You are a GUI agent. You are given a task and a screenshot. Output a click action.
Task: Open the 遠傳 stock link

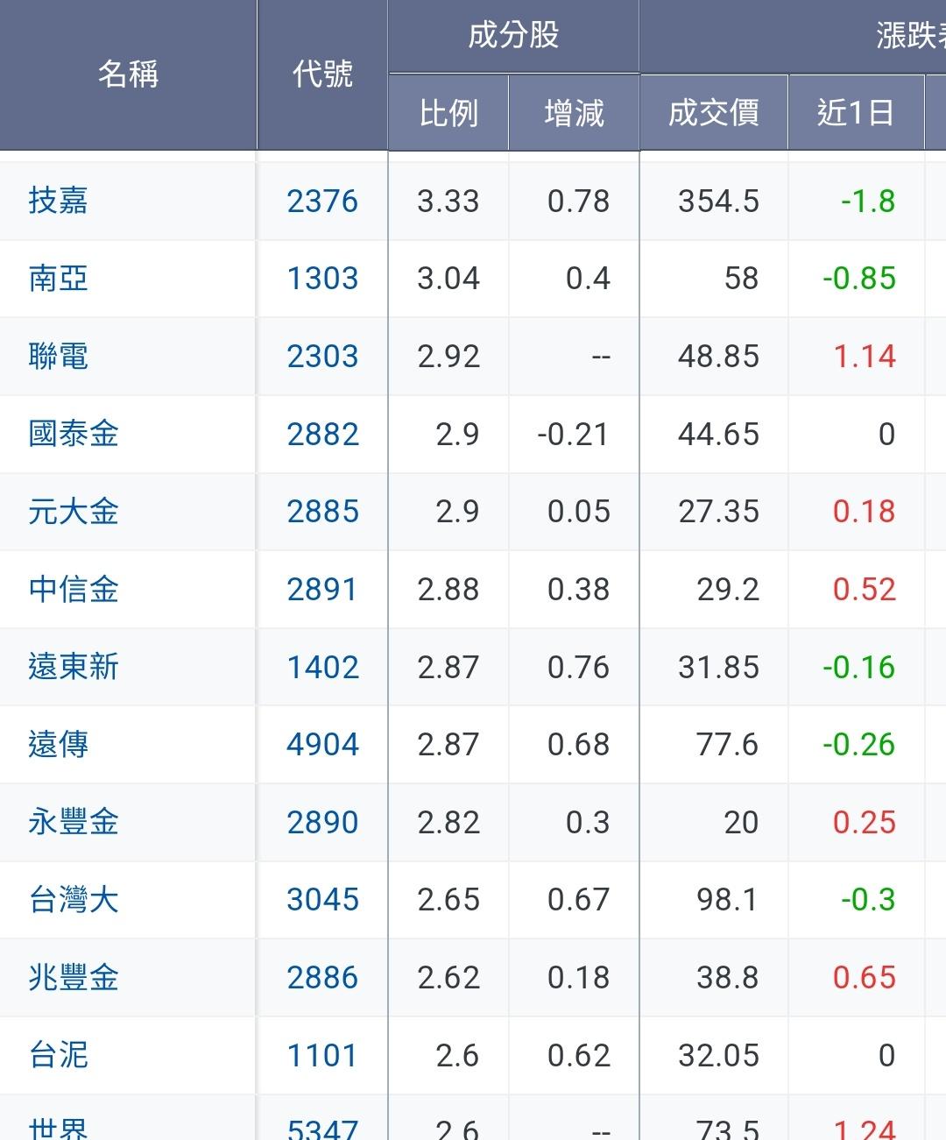[58, 745]
